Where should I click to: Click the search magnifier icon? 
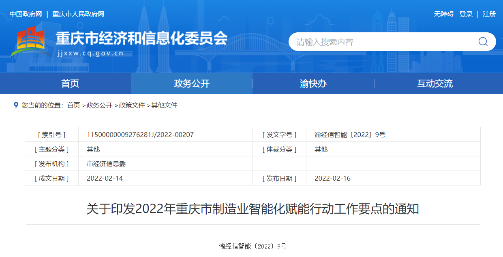coord(483,42)
